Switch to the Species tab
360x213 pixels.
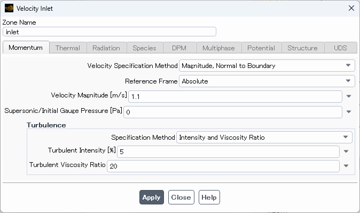pos(144,48)
